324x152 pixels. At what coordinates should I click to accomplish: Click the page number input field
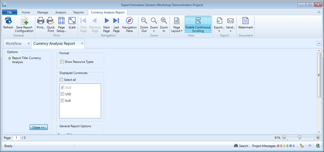click(16, 138)
